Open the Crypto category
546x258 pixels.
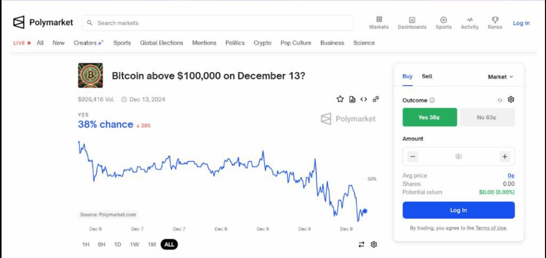coord(262,43)
